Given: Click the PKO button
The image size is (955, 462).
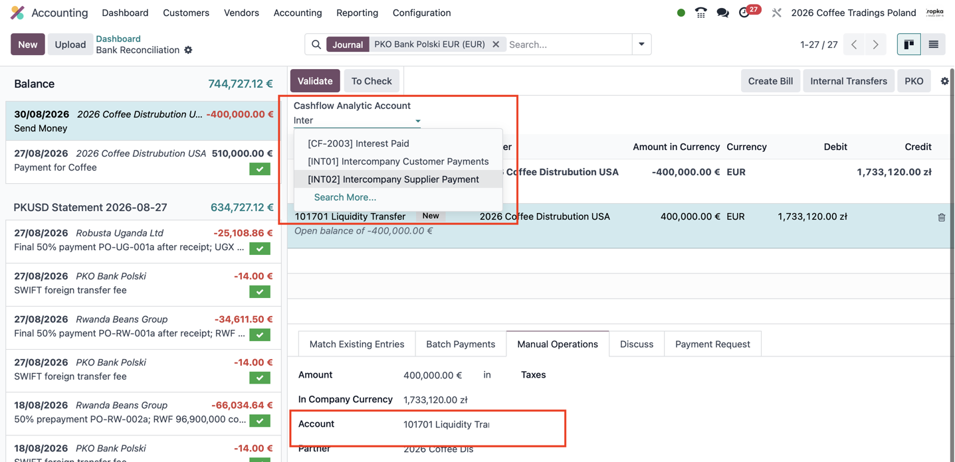Looking at the screenshot, I should pos(914,81).
